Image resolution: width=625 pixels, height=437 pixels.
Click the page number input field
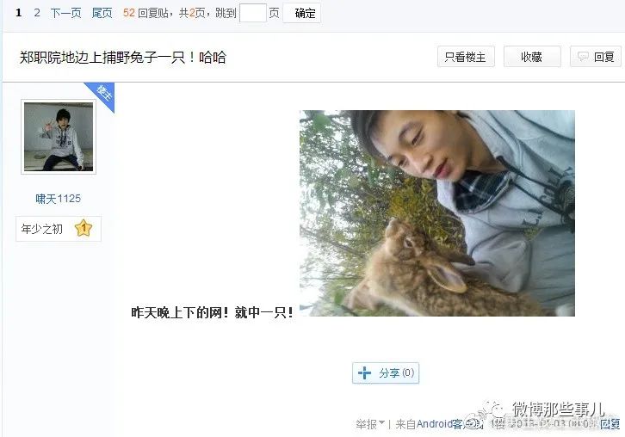(253, 13)
